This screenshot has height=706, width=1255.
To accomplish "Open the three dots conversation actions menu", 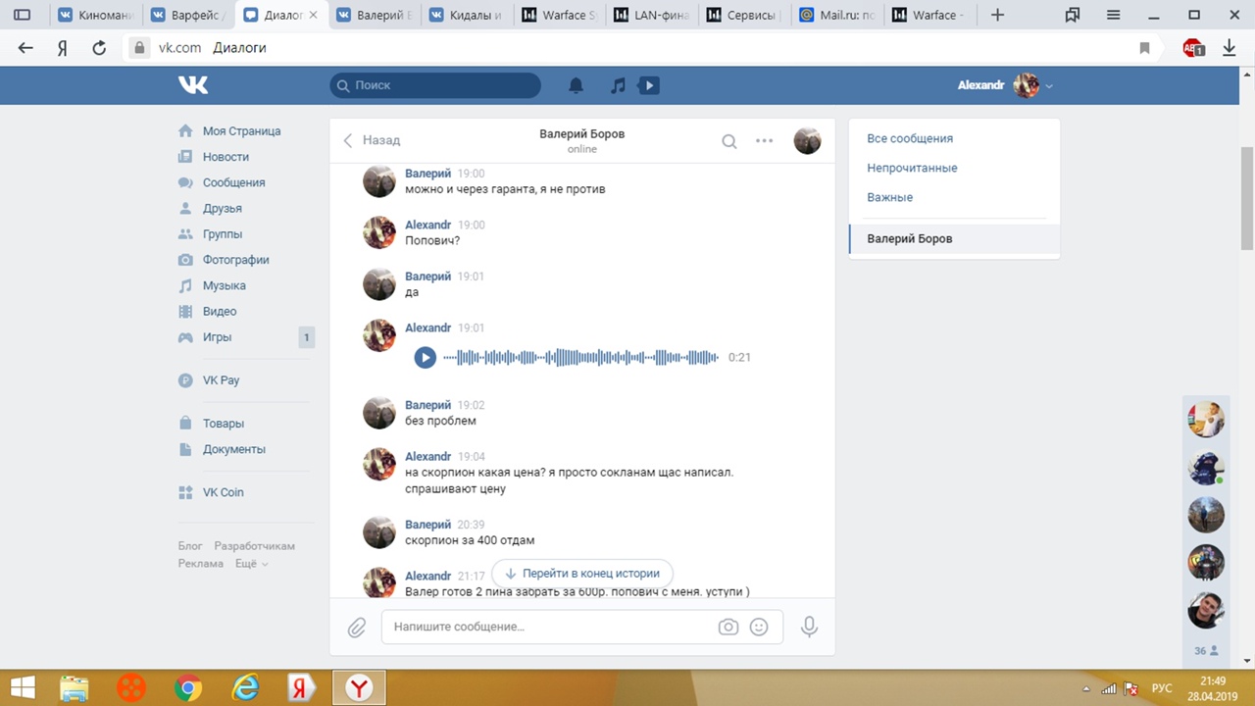I will pos(765,141).
